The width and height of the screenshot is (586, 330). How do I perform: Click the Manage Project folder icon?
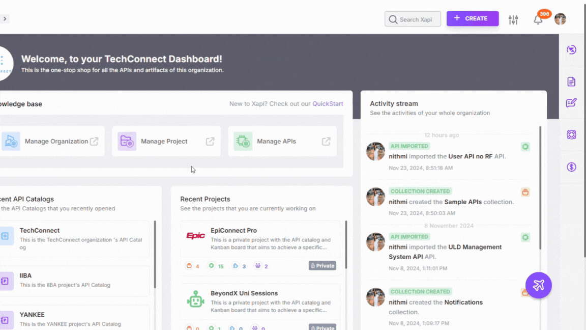click(x=127, y=142)
